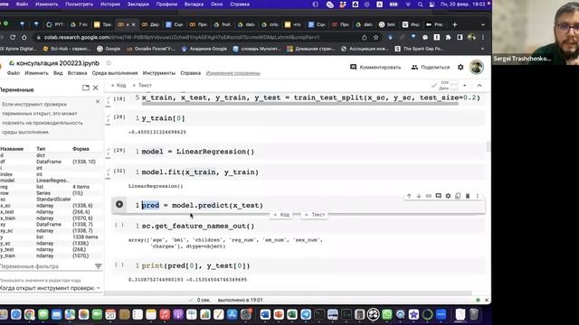Open the Инструменты menu
Viewport: 579px width, 325px height.
[159, 73]
